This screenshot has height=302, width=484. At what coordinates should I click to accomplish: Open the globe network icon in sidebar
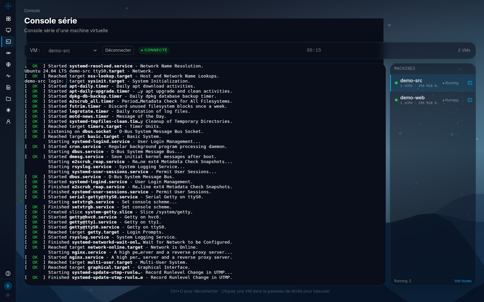click(x=8, y=64)
